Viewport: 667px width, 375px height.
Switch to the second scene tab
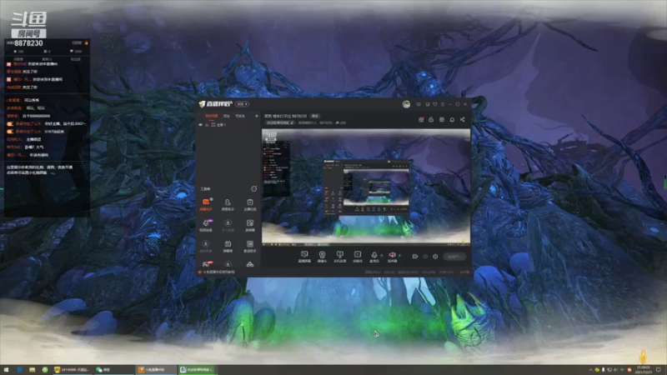(x=227, y=116)
